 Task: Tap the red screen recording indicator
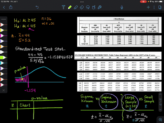coord(143,2)
